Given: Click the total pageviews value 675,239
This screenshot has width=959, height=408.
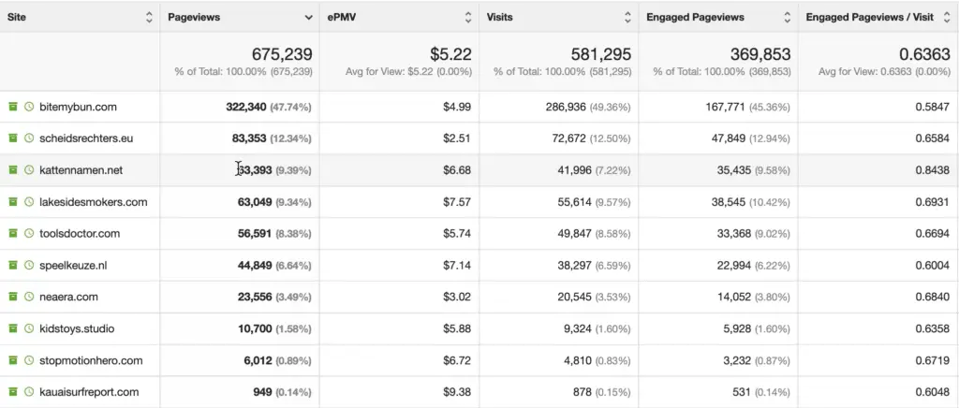Looking at the screenshot, I should pyautogui.click(x=282, y=54).
